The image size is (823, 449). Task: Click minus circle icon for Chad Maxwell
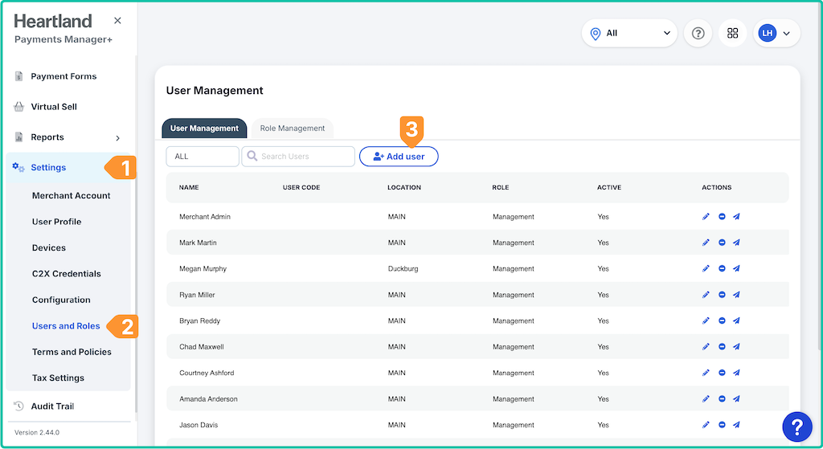click(x=722, y=347)
